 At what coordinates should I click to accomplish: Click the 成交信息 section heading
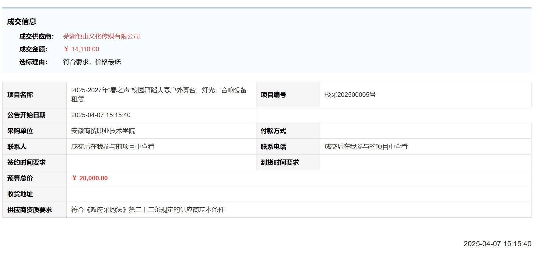click(x=22, y=22)
